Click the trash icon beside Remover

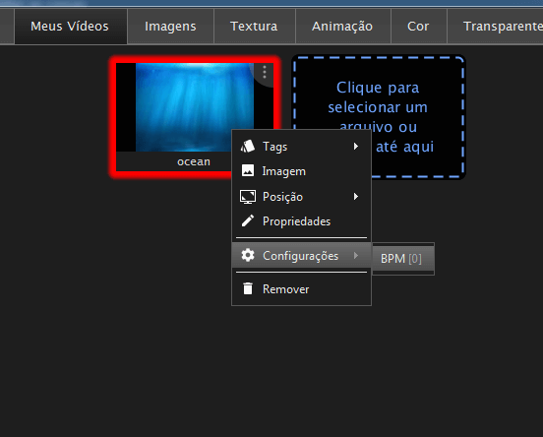pyautogui.click(x=248, y=288)
